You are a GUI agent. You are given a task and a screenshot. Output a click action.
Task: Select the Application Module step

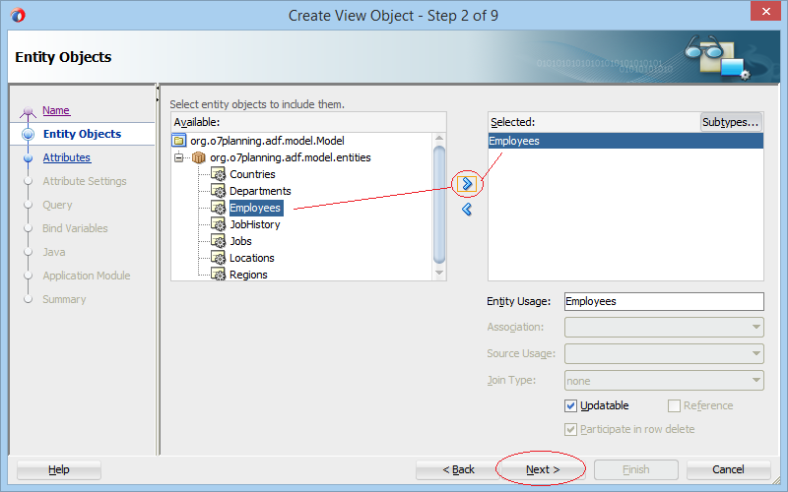87,276
